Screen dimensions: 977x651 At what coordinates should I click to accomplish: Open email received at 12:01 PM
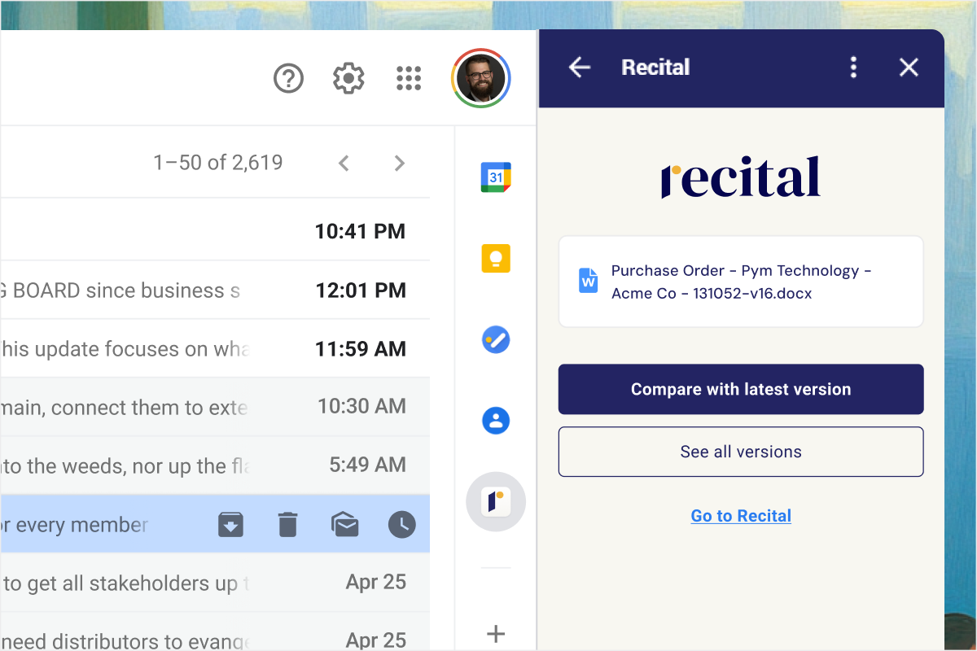[215, 291]
